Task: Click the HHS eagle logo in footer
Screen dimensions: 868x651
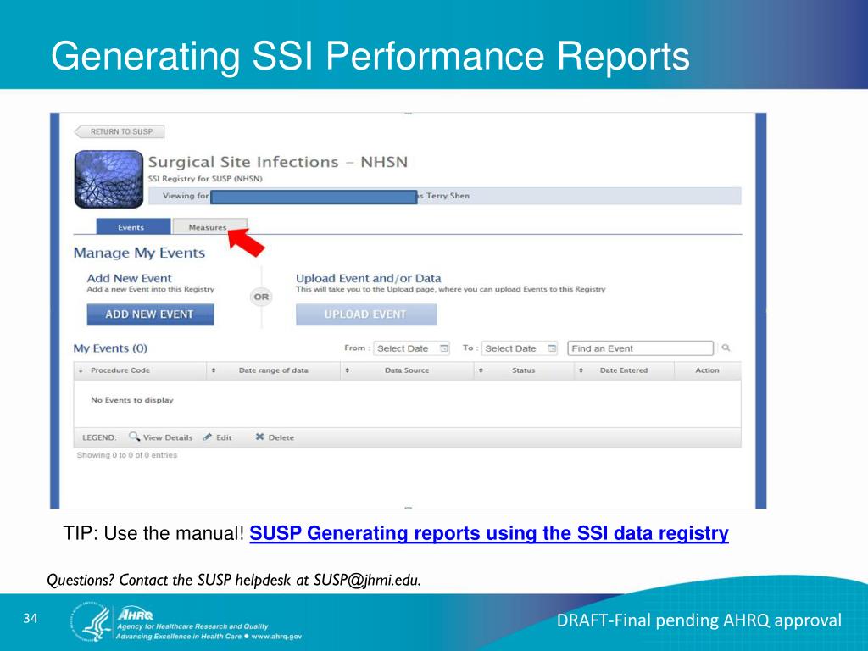Action: [92, 622]
